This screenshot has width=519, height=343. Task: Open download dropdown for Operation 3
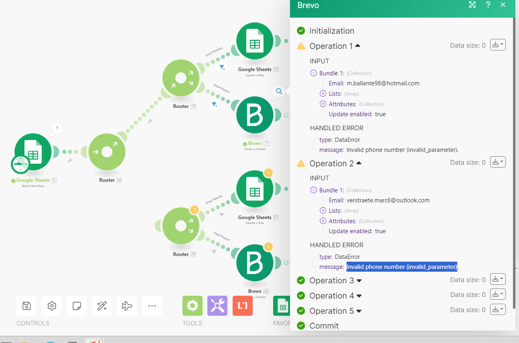tap(498, 279)
